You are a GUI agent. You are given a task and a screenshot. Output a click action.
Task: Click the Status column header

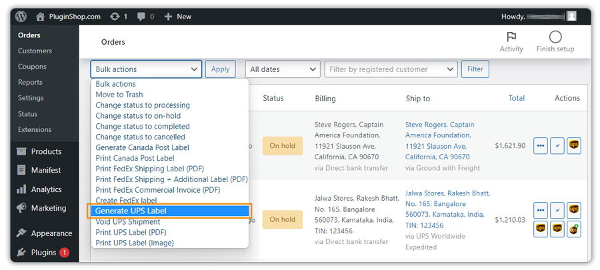273,98
